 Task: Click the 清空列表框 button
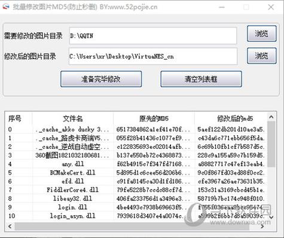click(x=201, y=79)
